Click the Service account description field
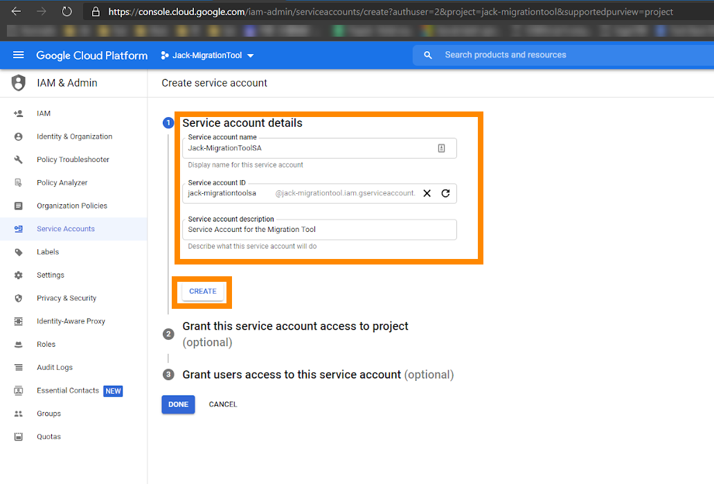The image size is (714, 484). point(319,229)
